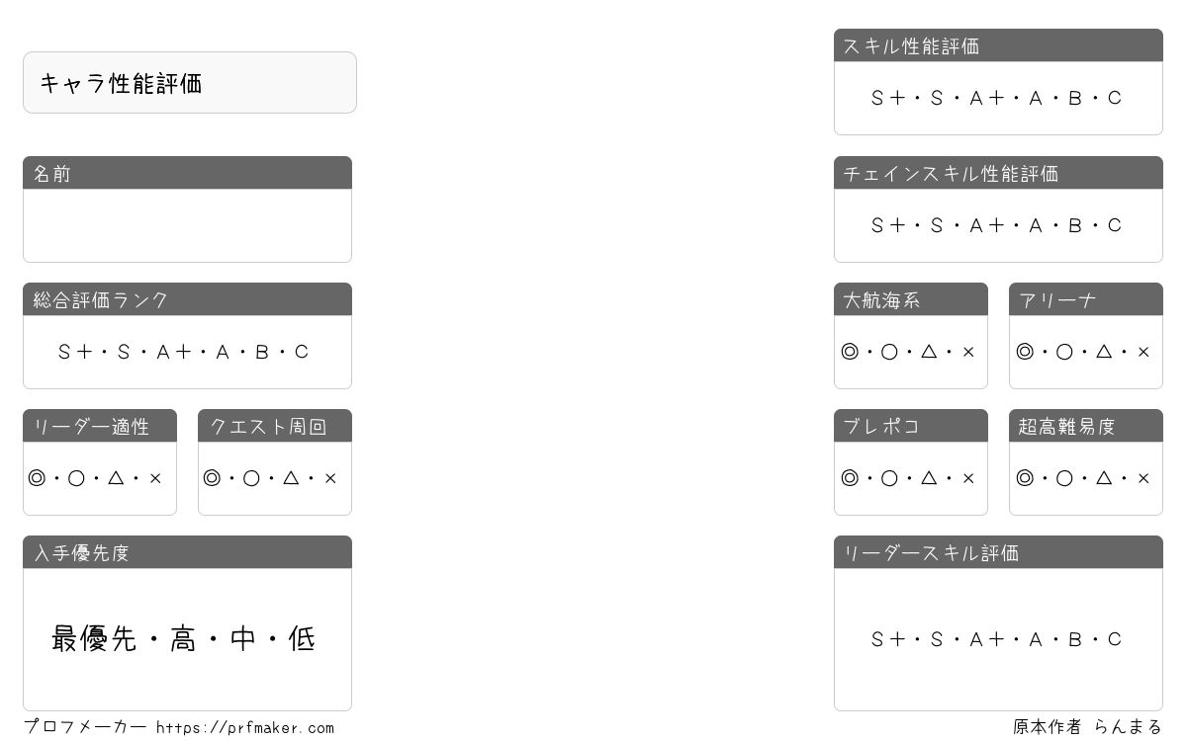Select the 超高難易度 rating symbols
This screenshot has height=741, width=1187.
(x=1083, y=478)
